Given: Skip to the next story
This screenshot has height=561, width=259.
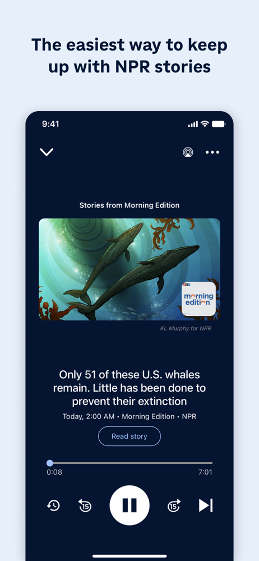Looking at the screenshot, I should [206, 505].
